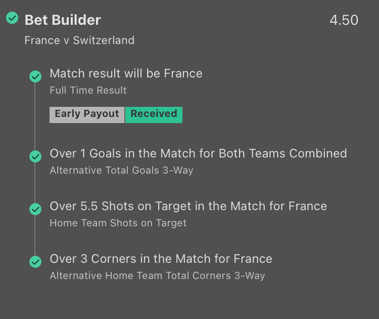Click the checkmark next to Match result
379x319 pixels.
[35, 76]
